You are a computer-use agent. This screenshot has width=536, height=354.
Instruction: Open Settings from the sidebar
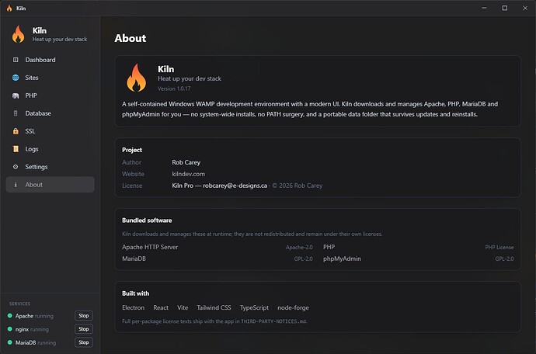[x=50, y=167]
